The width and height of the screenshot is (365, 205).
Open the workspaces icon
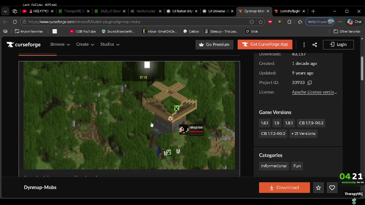15,11
